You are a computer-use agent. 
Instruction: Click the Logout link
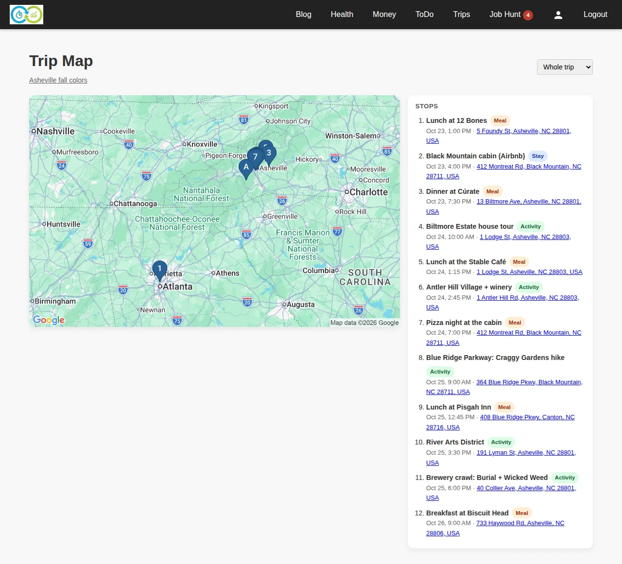(x=595, y=15)
